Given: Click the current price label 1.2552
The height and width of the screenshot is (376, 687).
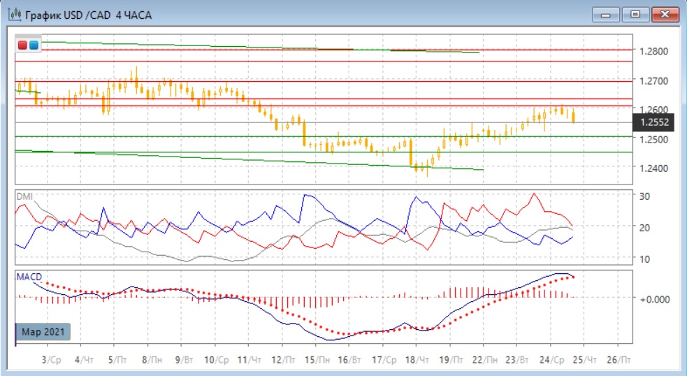Looking at the screenshot, I should (655, 122).
